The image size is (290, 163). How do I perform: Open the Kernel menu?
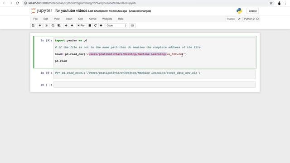(x=92, y=19)
